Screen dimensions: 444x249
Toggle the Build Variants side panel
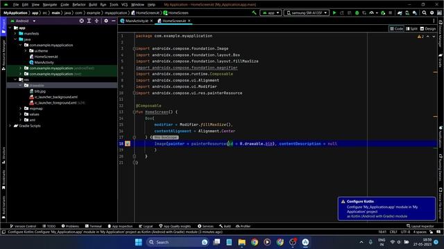tap(3, 207)
